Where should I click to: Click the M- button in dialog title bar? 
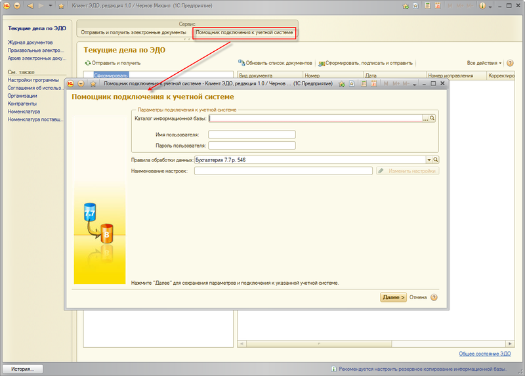406,84
